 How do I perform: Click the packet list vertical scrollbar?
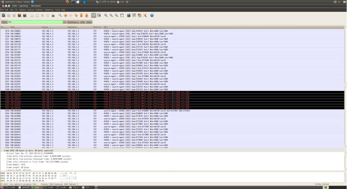tap(345, 86)
